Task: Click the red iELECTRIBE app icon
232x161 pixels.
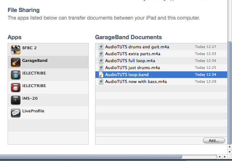Action: [x=16, y=87]
